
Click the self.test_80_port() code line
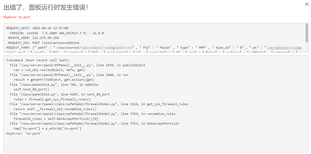(x=32, y=89)
